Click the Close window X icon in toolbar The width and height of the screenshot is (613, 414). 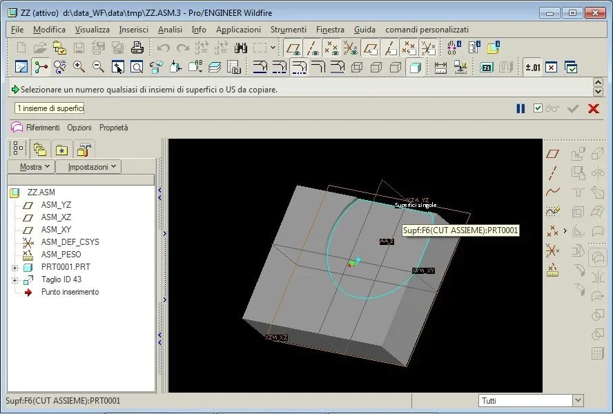[x=552, y=67]
